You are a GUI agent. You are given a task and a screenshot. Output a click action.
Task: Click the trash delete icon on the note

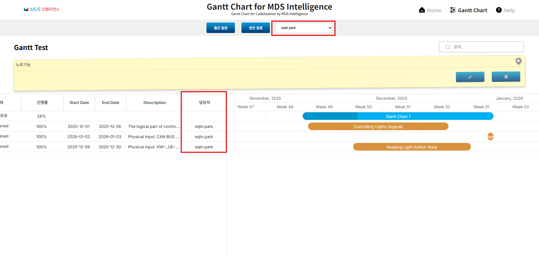(x=506, y=76)
